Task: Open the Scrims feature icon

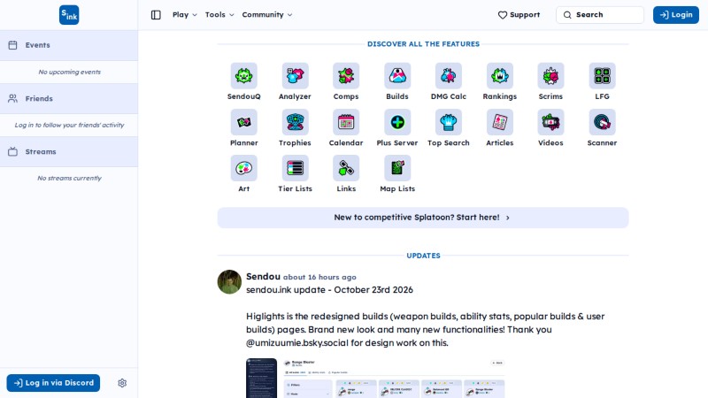Action: pyautogui.click(x=550, y=76)
